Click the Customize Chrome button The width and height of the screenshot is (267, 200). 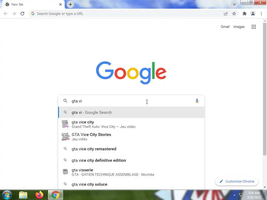click(x=237, y=181)
